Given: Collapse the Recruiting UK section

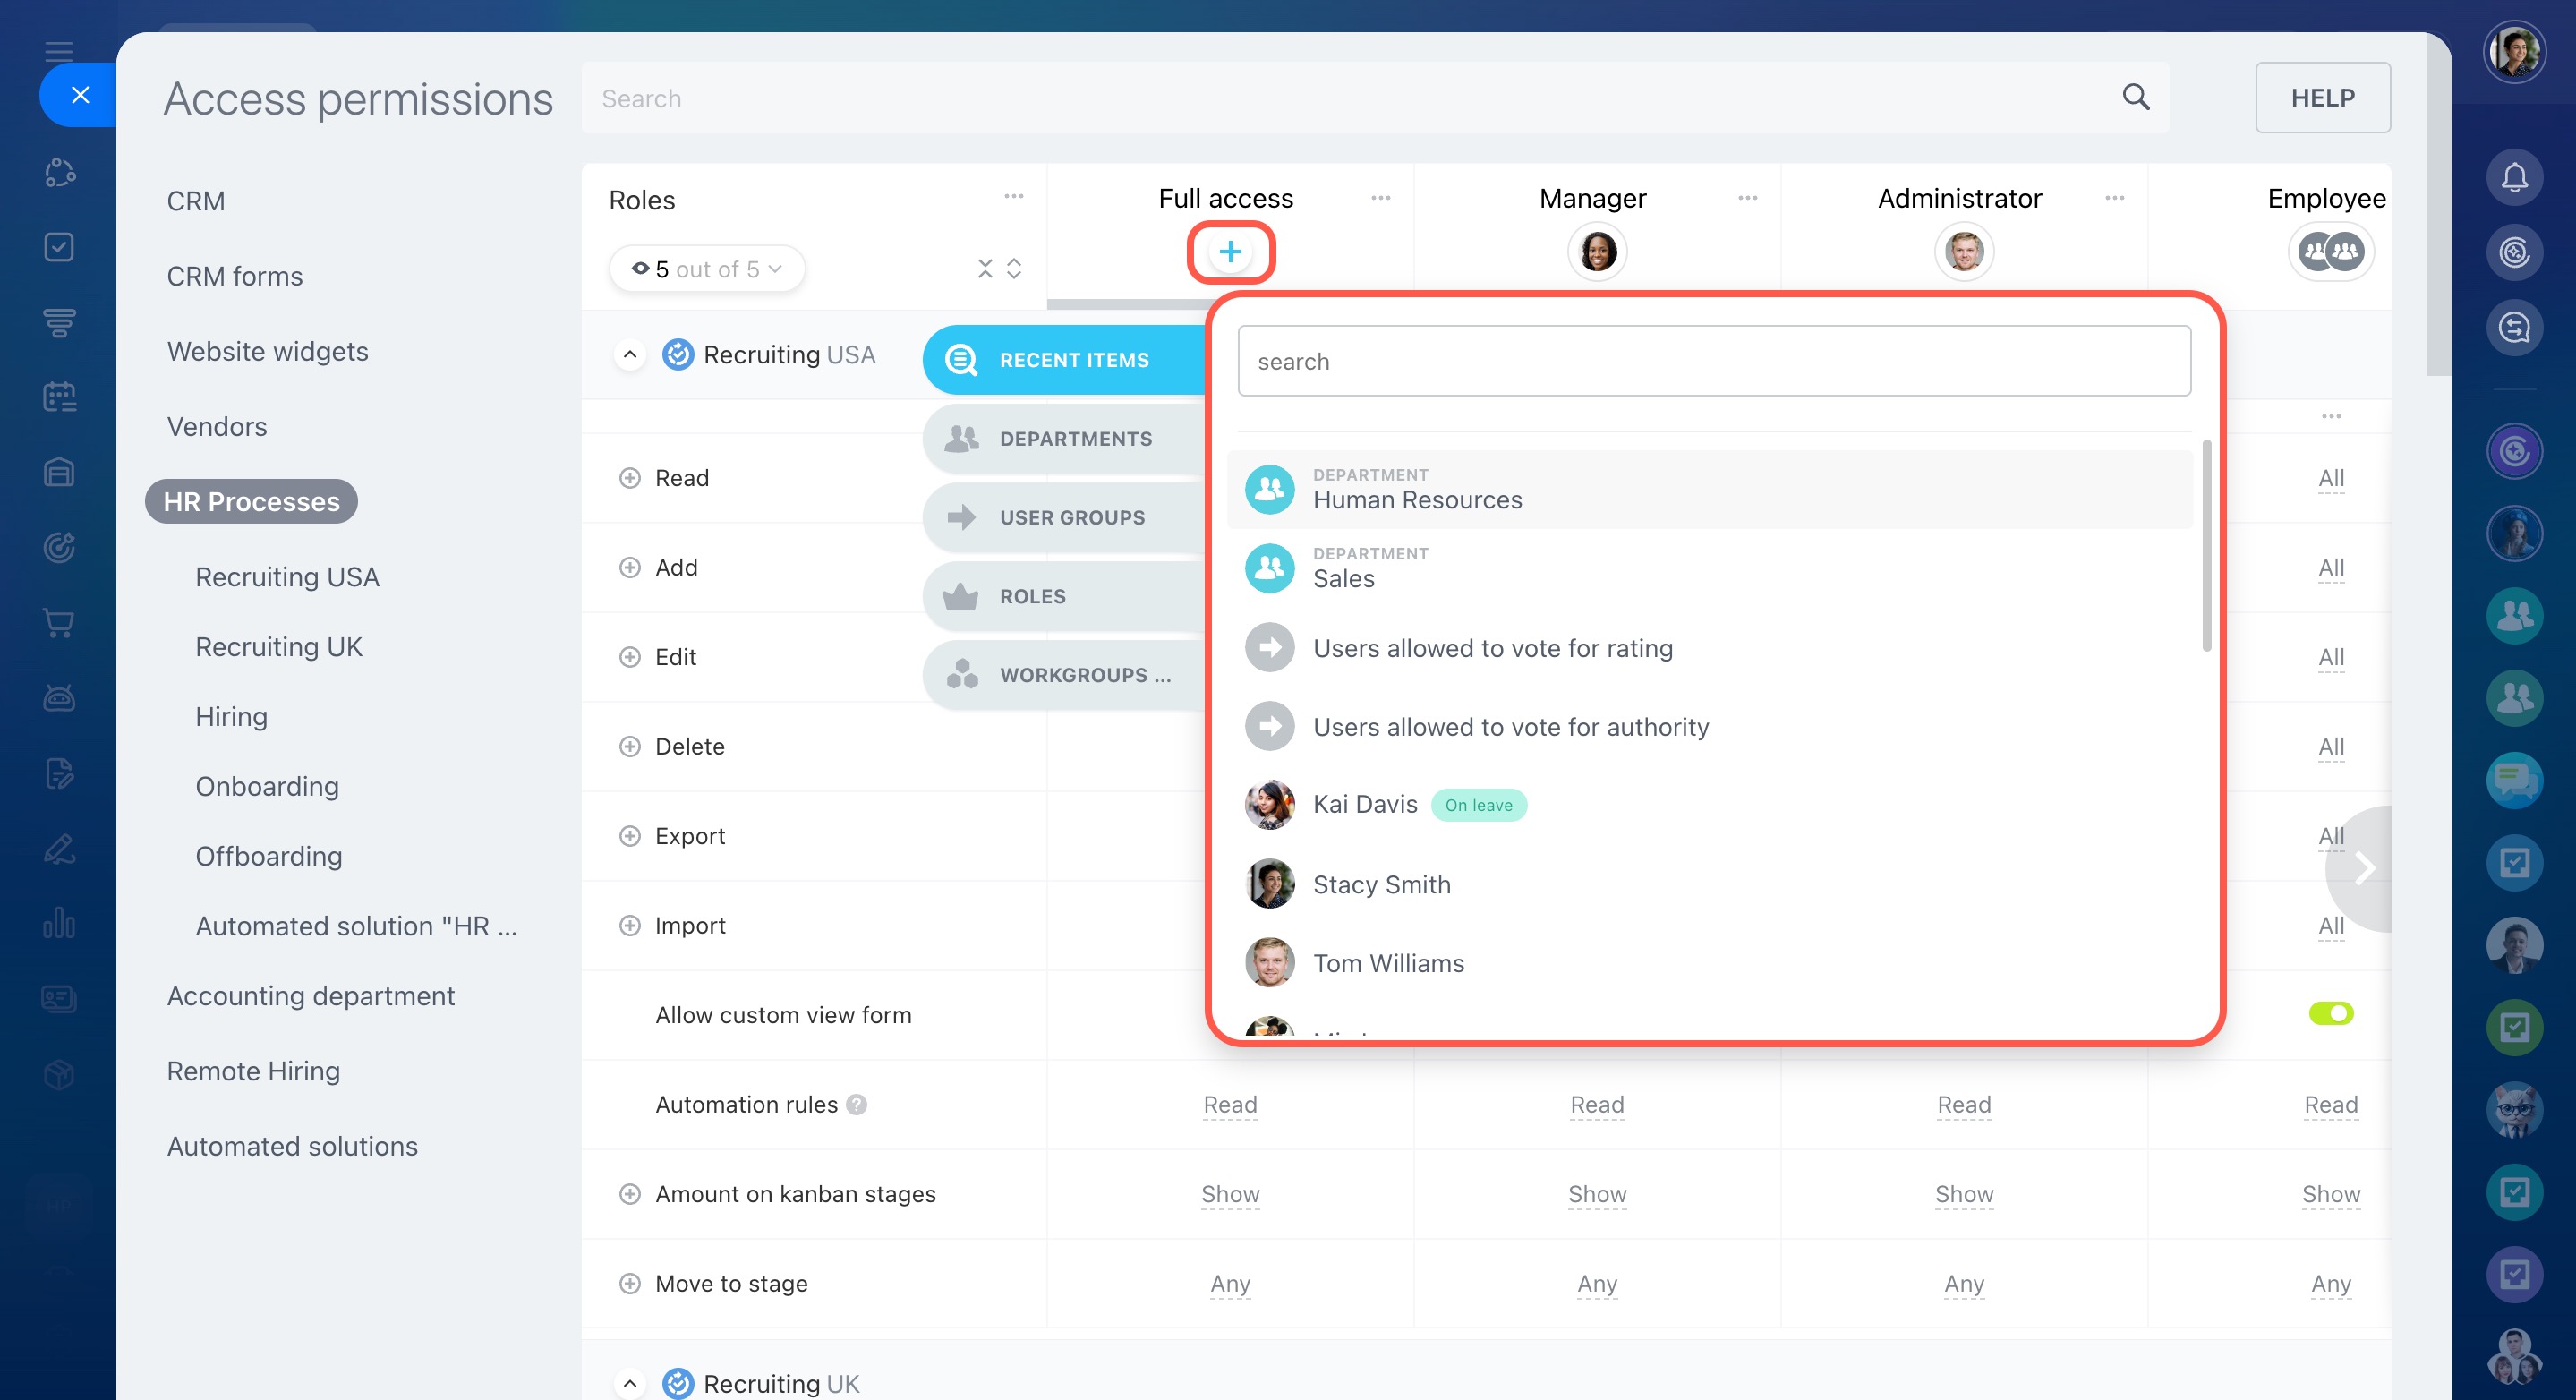Looking at the screenshot, I should click(629, 1383).
